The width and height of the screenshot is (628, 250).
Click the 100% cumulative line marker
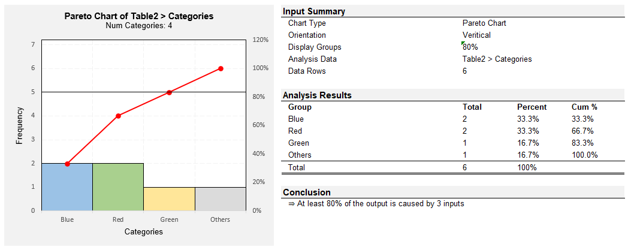[x=221, y=68]
